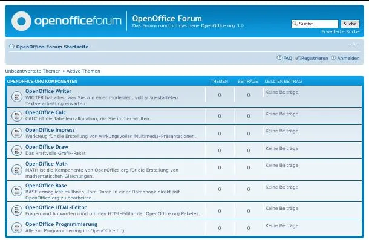Click the forum icon for OpenOffice Writer

(x=17, y=97)
